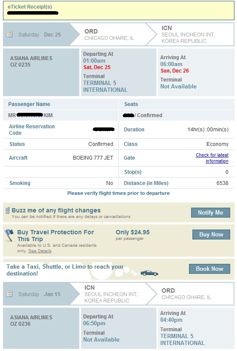Viewport: 237px width, 351px height.
Task: Click the Please verify flight times notice
Action: pos(118,193)
